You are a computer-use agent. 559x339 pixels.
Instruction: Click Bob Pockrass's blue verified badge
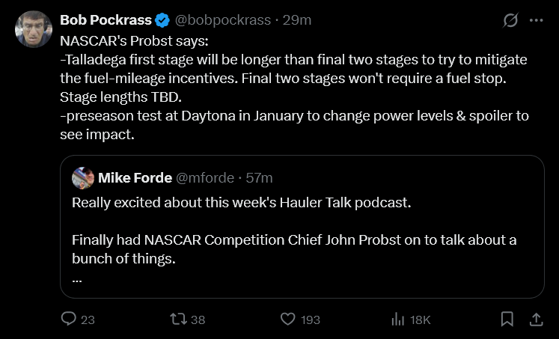[x=162, y=20]
